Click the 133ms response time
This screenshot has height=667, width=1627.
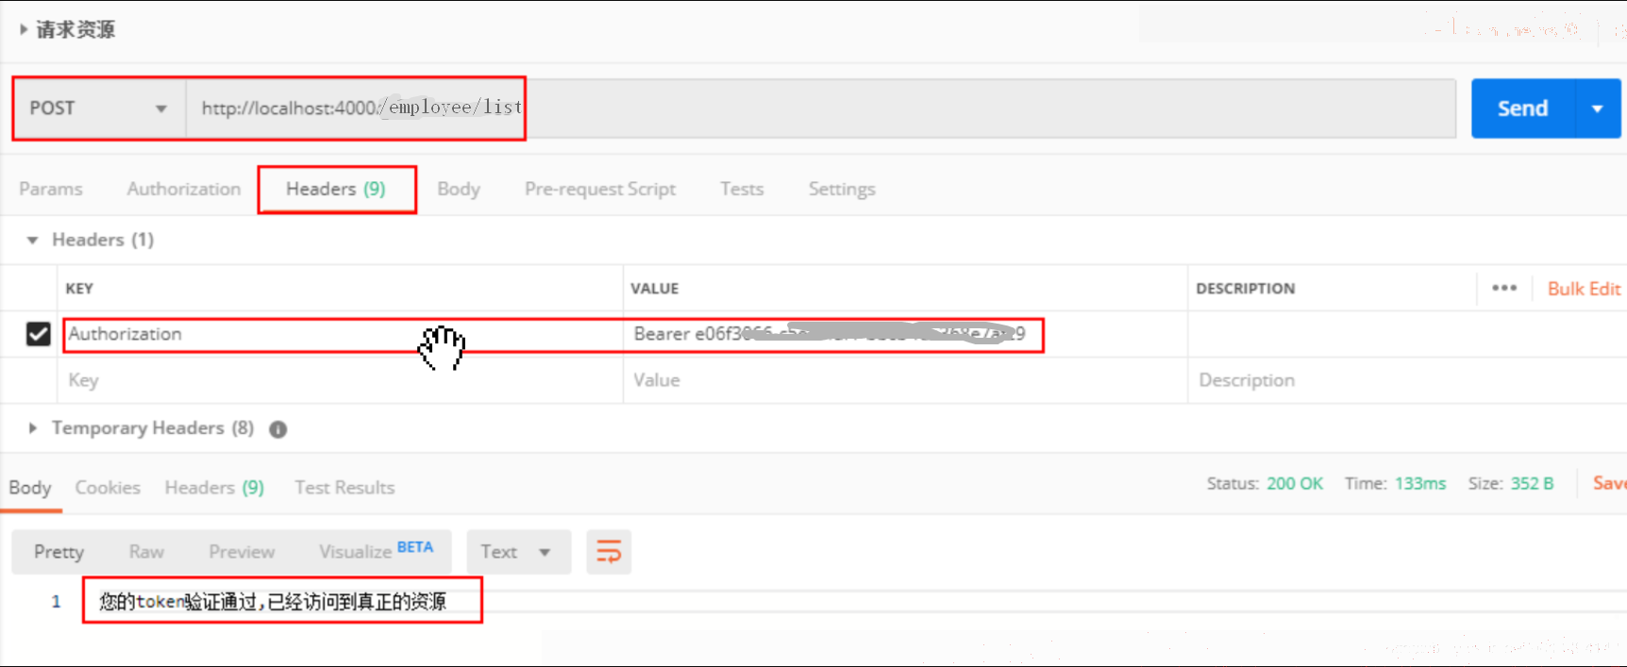(1420, 483)
